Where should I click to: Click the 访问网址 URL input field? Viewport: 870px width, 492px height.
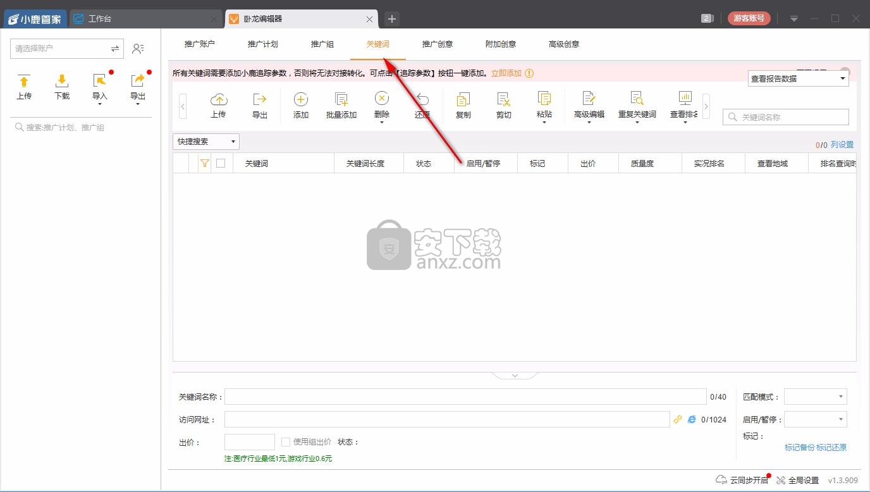tap(447, 419)
